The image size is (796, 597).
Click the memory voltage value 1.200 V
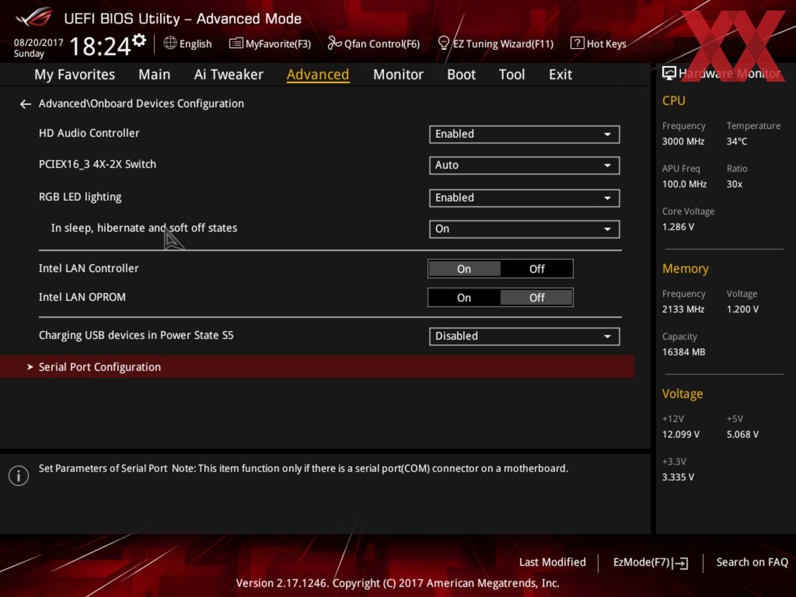click(x=743, y=309)
